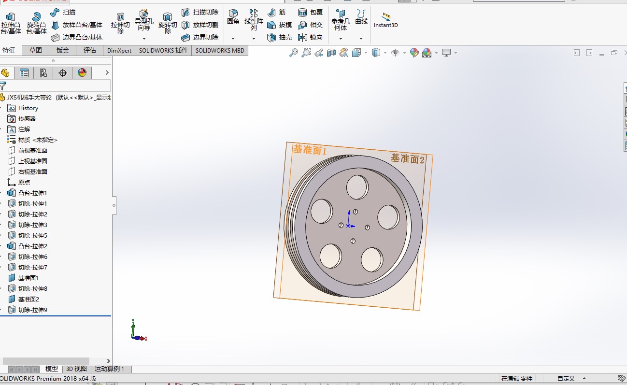Click the display style cube icon
This screenshot has height=385, width=627.
click(x=376, y=53)
